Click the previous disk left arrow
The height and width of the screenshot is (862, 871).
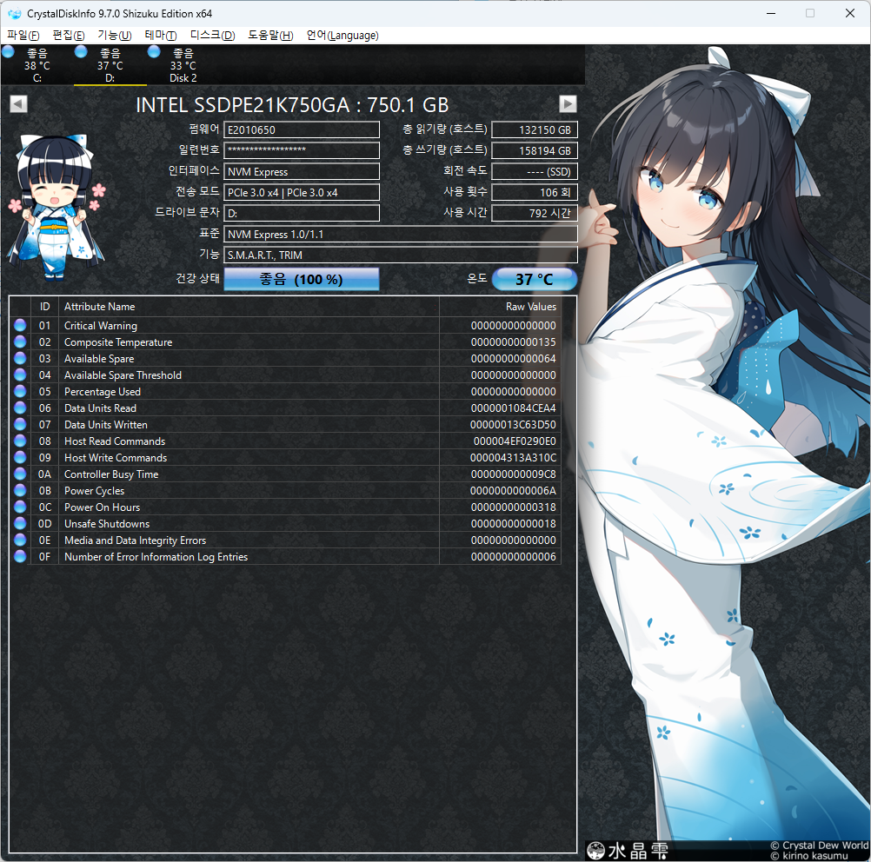coord(18,104)
